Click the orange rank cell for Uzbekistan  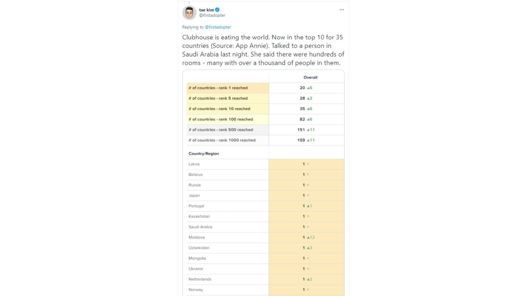click(x=306, y=248)
